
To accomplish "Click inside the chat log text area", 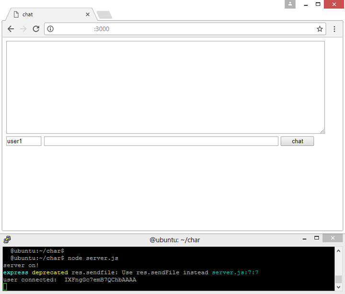I will pos(165,87).
